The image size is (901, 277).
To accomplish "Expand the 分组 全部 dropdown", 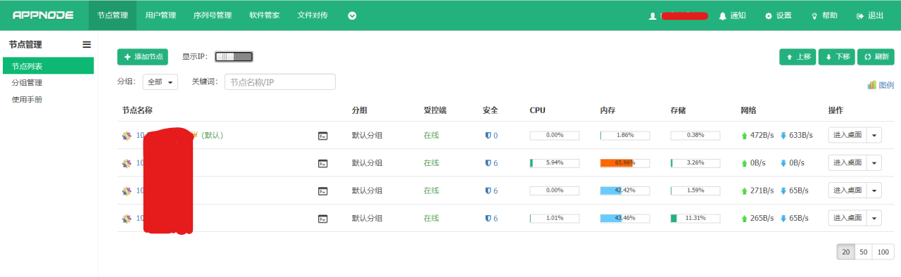I will click(x=160, y=82).
